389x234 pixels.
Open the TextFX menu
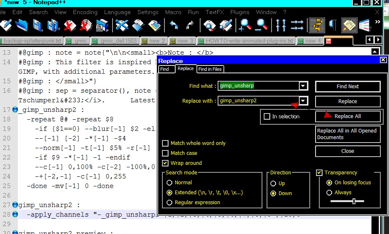click(x=215, y=12)
